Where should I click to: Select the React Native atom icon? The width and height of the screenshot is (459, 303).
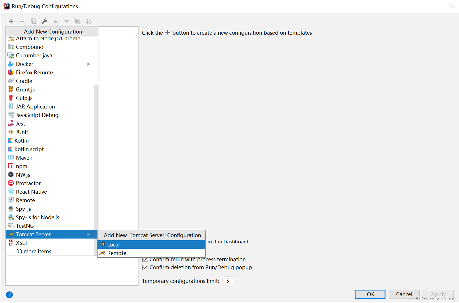[x=11, y=192]
